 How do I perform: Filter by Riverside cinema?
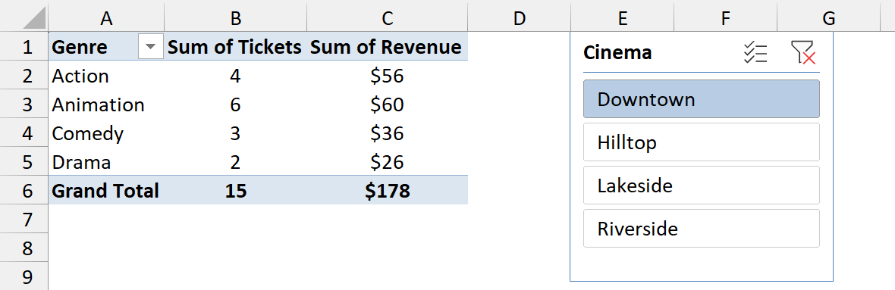click(702, 229)
